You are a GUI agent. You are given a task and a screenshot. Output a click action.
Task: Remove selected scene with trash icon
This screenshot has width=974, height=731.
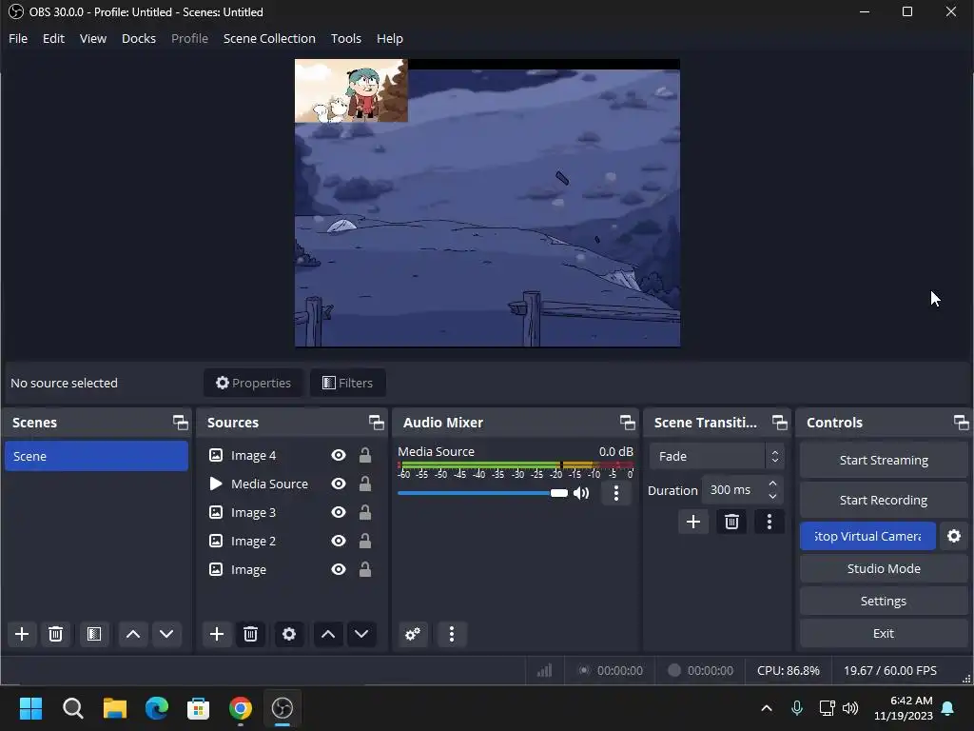(x=55, y=634)
